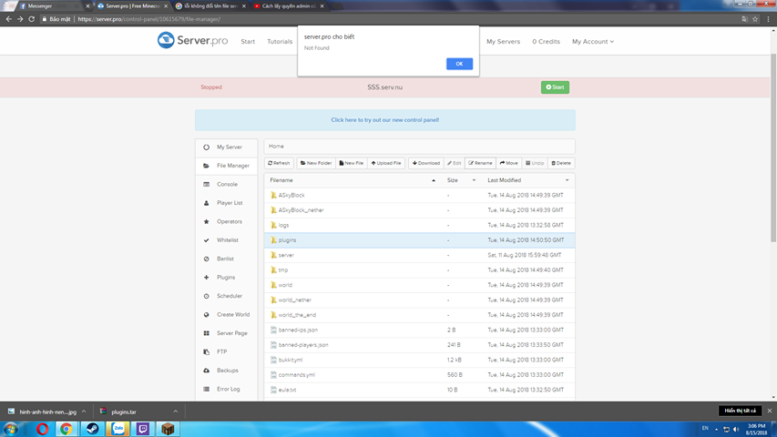
Task: Click OK in the Not Found alert
Action: 459,64
